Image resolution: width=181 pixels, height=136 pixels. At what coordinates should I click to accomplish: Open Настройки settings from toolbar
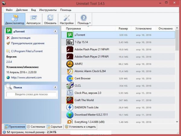pyautogui.click(x=67, y=19)
